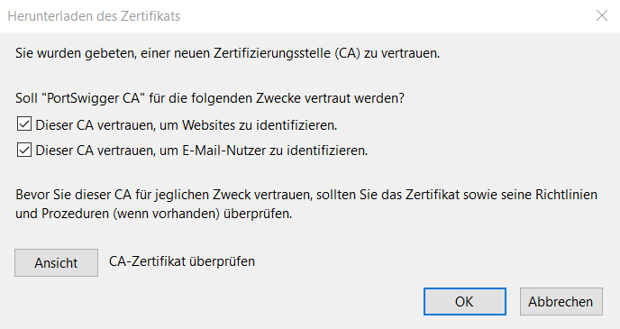The image size is (620, 329).
Task: Click the dialog title 'Herunterladen des Zertifikats'
Action: pyautogui.click(x=94, y=16)
